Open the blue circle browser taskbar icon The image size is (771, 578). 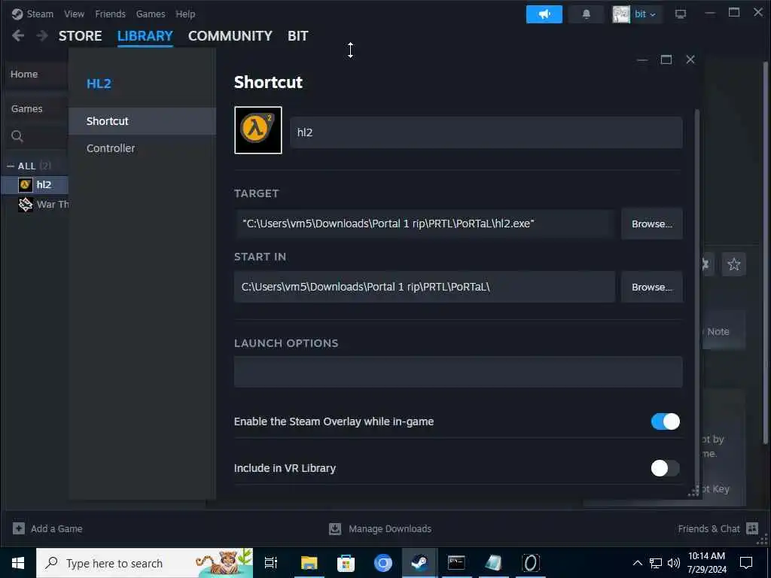click(382, 563)
